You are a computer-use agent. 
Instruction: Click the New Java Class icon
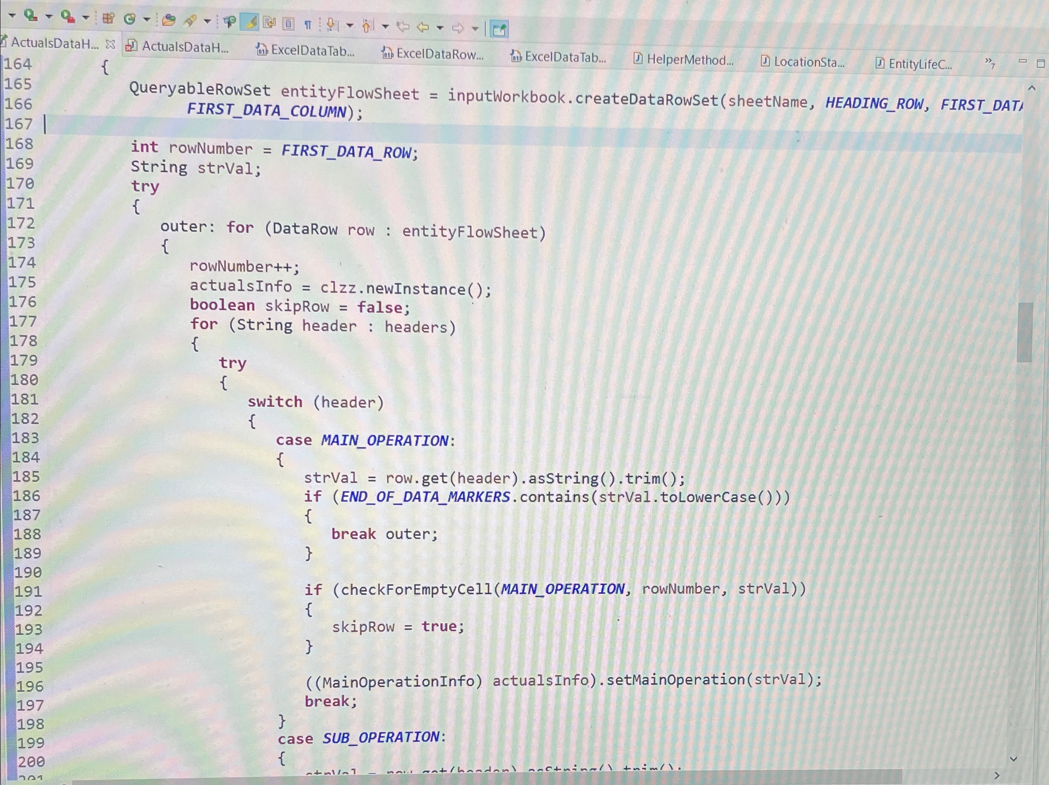click(x=129, y=19)
